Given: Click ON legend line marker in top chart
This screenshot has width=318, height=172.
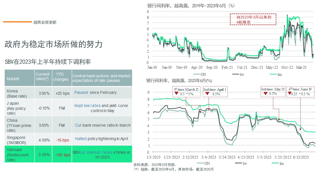Looking at the screenshot, I should click(x=191, y=74).
